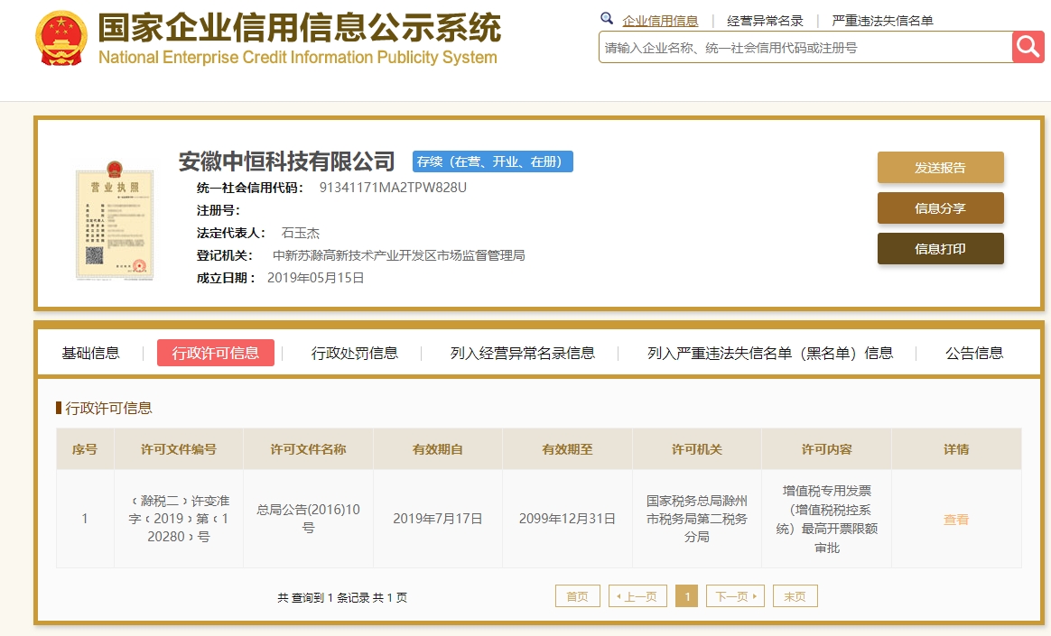
Task: Click the start date 2019年7月17日
Action: coord(438,519)
